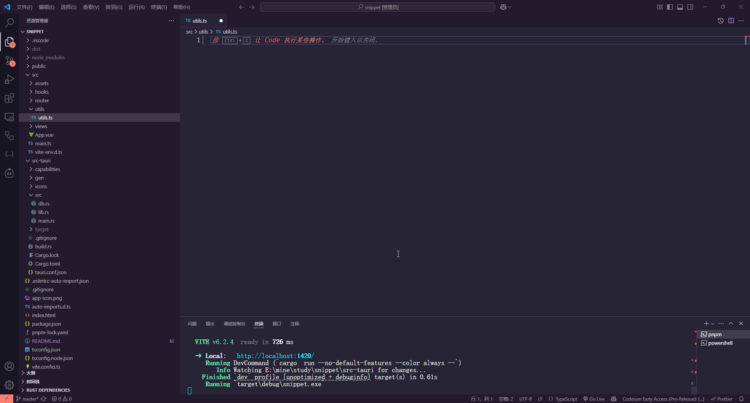Follow the http://localhost:1420 link
750x403 pixels.
click(x=275, y=355)
